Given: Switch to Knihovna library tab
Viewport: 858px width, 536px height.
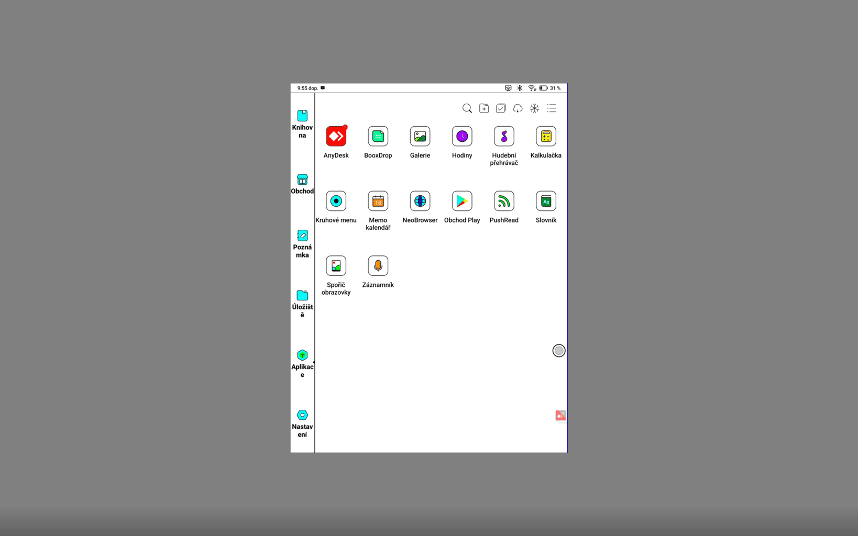Looking at the screenshot, I should click(x=302, y=124).
